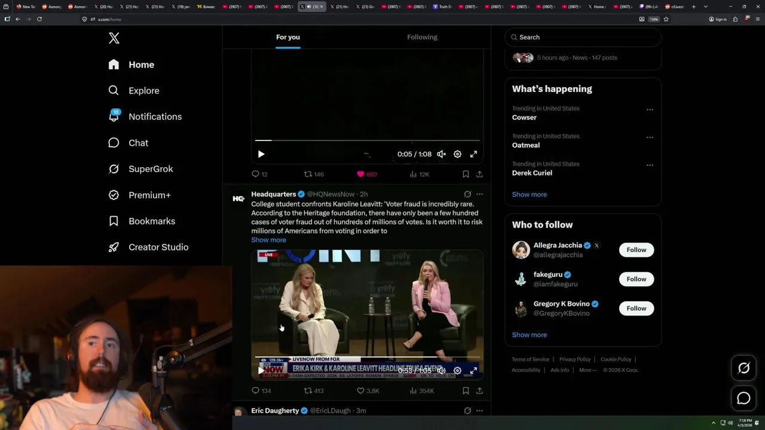The image size is (765, 430).
Task: Open SuperGrok in sidebar
Action: (140, 169)
